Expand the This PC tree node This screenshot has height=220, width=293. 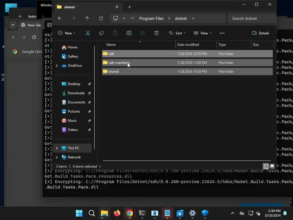[x=57, y=148]
